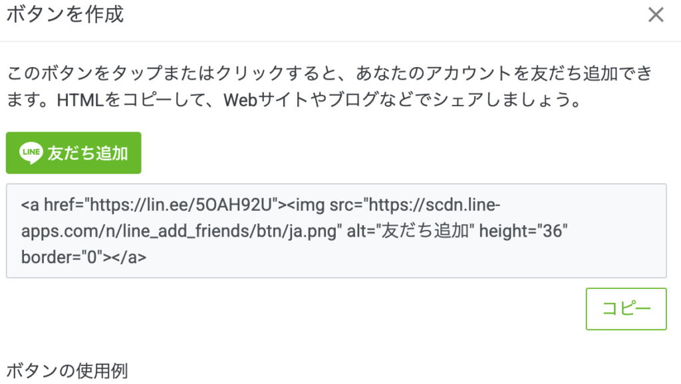
Task: Click the first line of description text
Action: tap(329, 72)
